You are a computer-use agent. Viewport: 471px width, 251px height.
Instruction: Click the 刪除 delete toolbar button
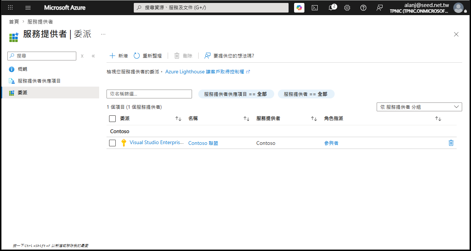click(183, 56)
